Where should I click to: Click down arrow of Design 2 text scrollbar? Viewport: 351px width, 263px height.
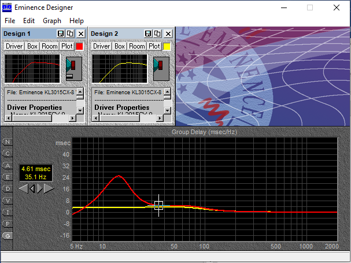coord(167,110)
